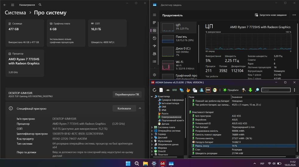This screenshot has width=299, height=167.
Task: Open Task Manager settings gear icon
Action: pos(155,75)
